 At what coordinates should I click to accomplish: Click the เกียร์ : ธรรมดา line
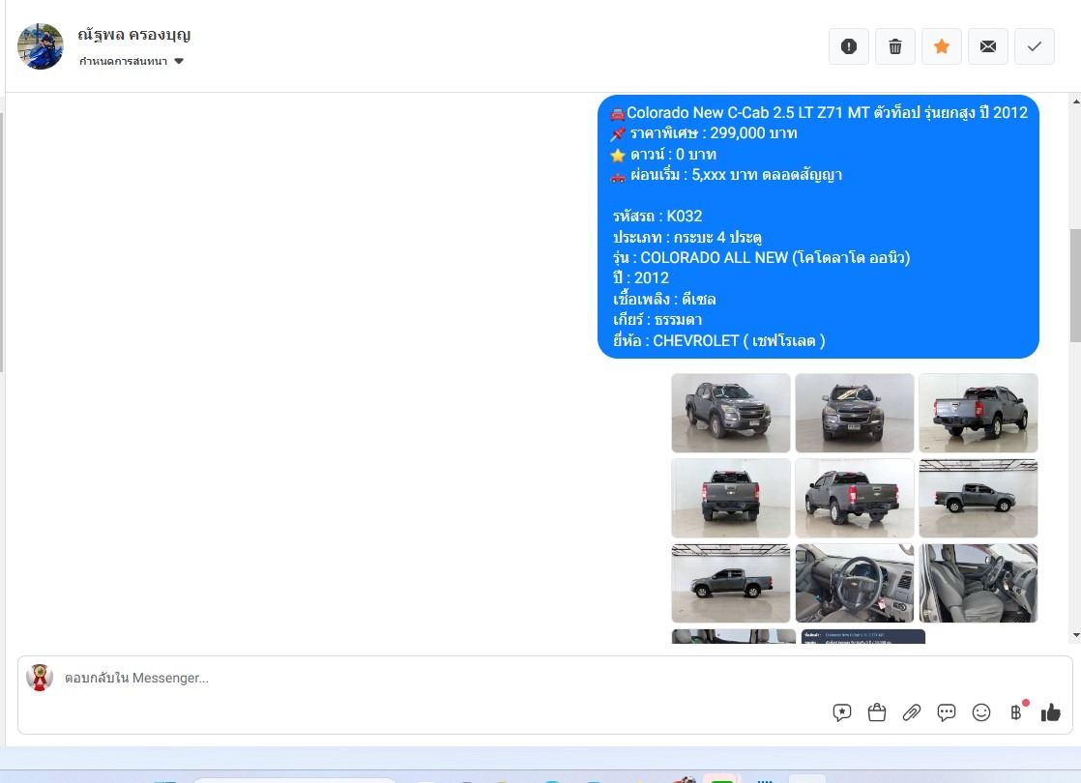pos(657,320)
